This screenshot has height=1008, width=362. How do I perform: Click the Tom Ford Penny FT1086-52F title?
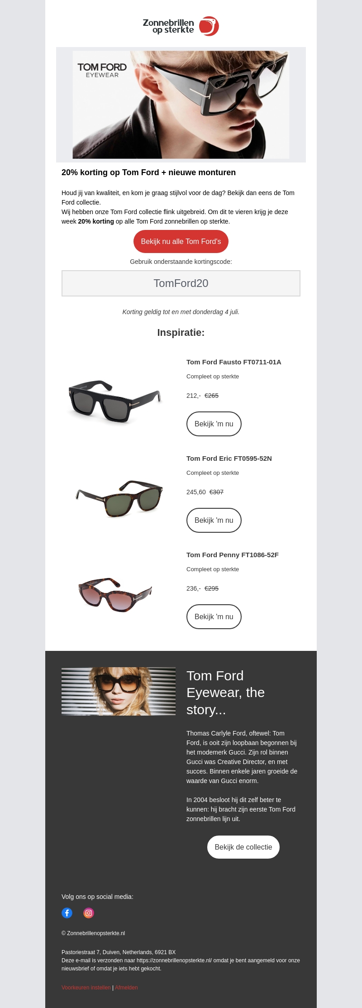coord(232,555)
